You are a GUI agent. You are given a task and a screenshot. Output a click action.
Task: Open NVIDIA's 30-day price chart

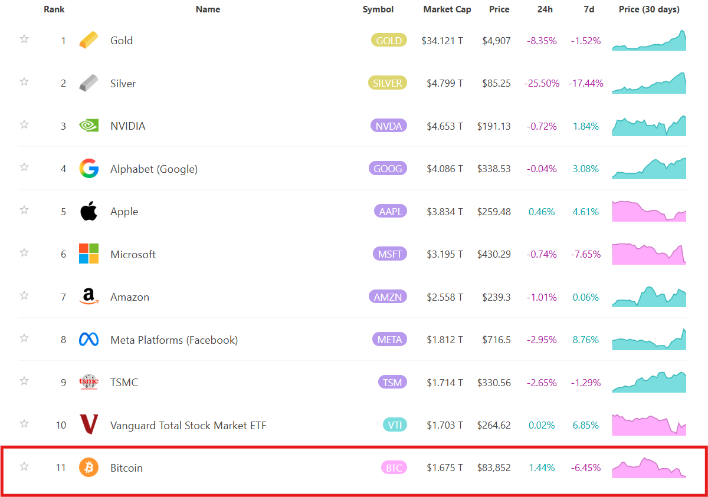coord(649,126)
